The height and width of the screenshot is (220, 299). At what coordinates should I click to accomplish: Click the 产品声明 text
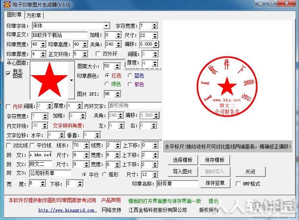111,201
